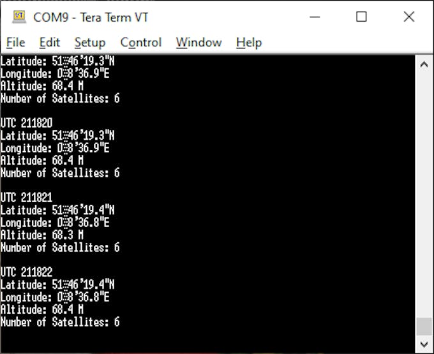This screenshot has height=354, width=434.
Task: Open the Help menu
Action: click(249, 43)
